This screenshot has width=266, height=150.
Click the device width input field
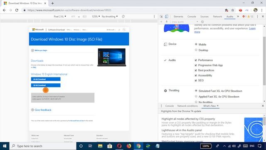click(x=73, y=17)
